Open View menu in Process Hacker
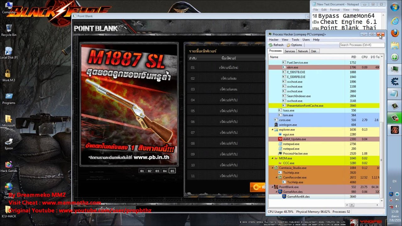Screen dimensions: 402x226 (x=285, y=40)
